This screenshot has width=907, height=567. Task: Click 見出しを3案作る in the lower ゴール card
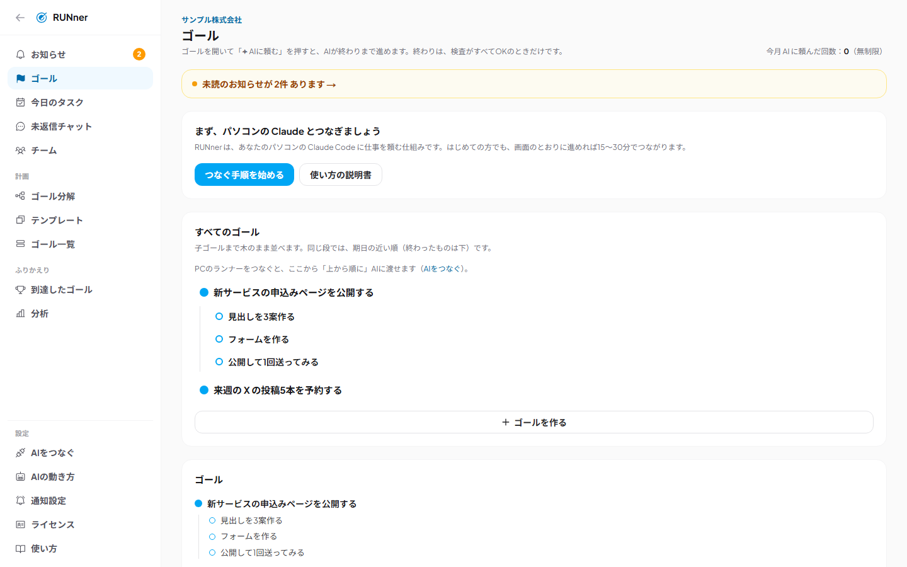pyautogui.click(x=251, y=520)
